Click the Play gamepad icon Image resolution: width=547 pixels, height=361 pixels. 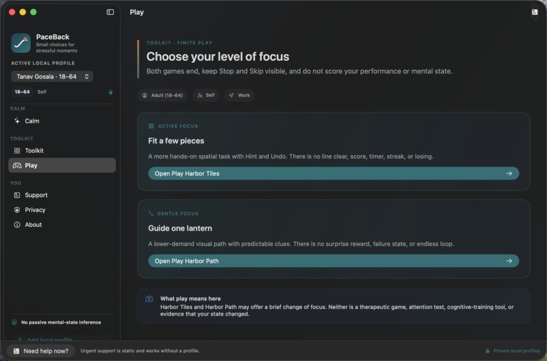click(x=17, y=165)
